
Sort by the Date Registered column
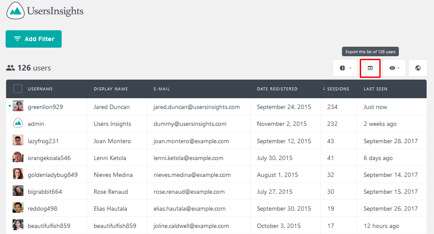click(277, 89)
